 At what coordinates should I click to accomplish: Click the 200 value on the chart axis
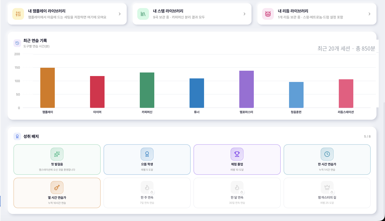coord(17,54)
